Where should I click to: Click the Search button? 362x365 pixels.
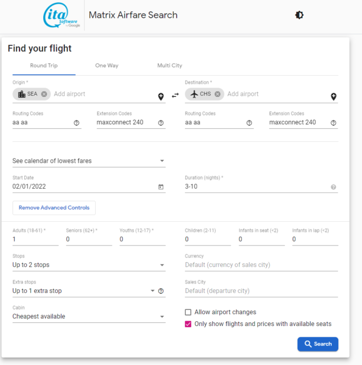click(318, 344)
